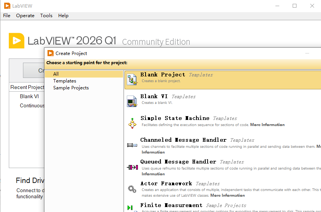
Task: Open the Tools menu
Action: (x=46, y=16)
